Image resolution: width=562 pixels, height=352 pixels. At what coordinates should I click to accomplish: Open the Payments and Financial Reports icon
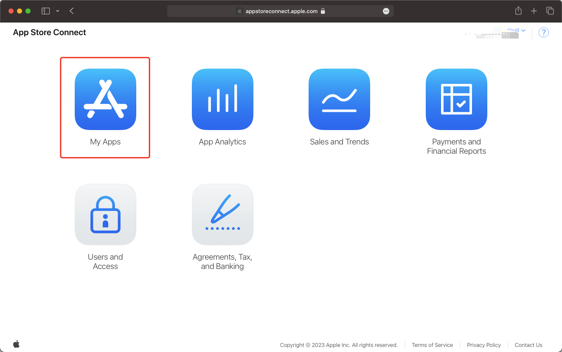pos(456,99)
